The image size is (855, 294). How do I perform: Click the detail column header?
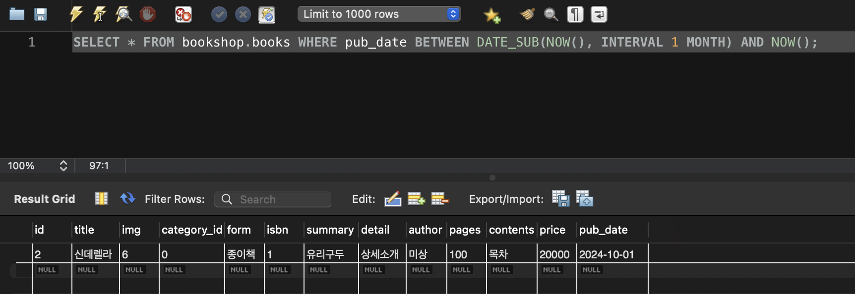tap(382, 230)
